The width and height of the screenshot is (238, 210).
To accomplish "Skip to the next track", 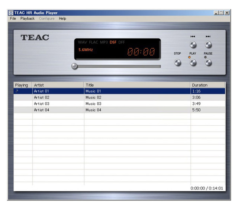I will [x=208, y=45].
